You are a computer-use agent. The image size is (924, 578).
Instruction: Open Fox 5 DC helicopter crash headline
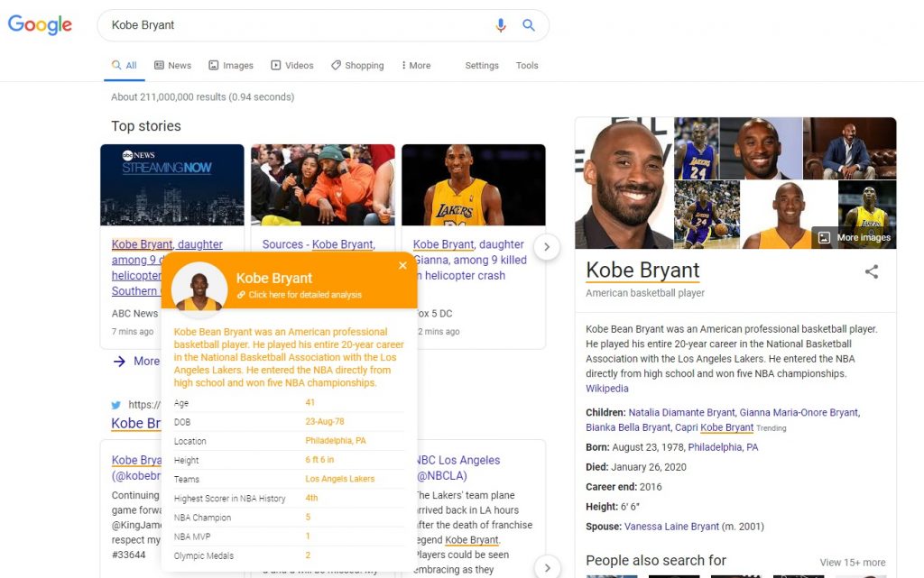[x=469, y=260]
